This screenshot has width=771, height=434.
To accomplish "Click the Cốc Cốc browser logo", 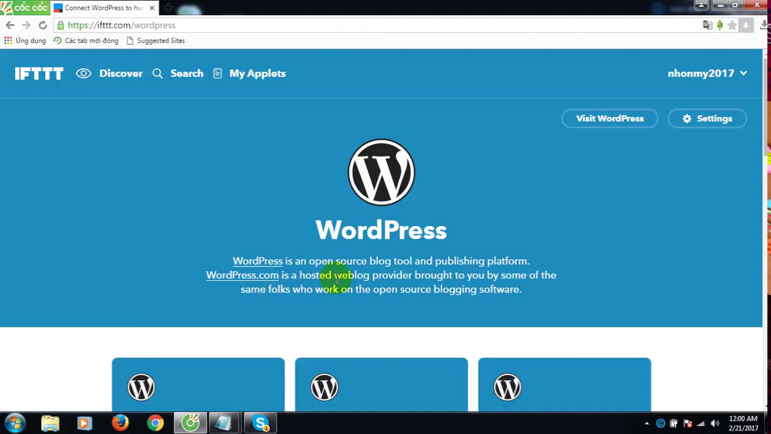I will pyautogui.click(x=25, y=7).
